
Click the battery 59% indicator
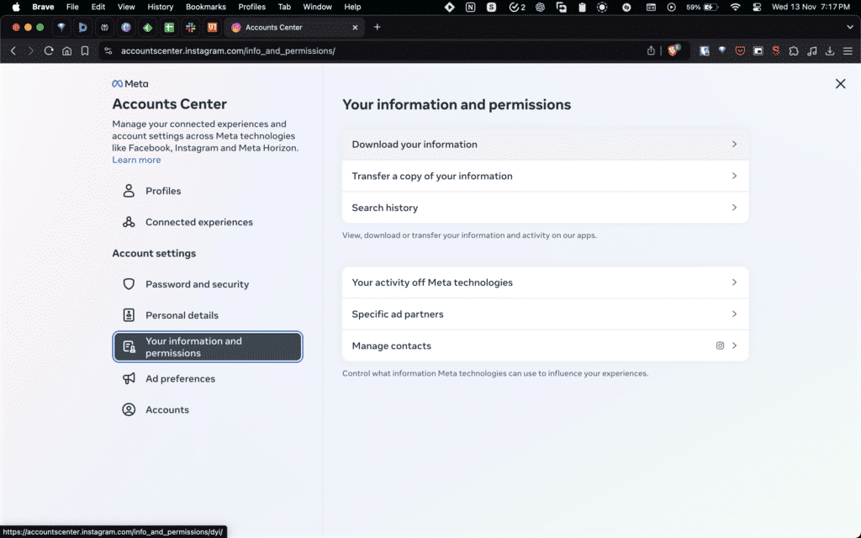702,7
